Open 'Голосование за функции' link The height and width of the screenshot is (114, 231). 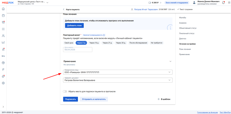click(207, 113)
